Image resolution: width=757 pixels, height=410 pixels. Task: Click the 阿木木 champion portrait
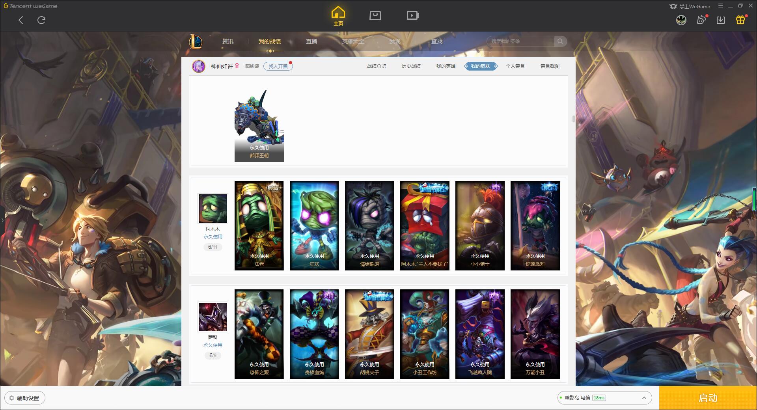[213, 208]
